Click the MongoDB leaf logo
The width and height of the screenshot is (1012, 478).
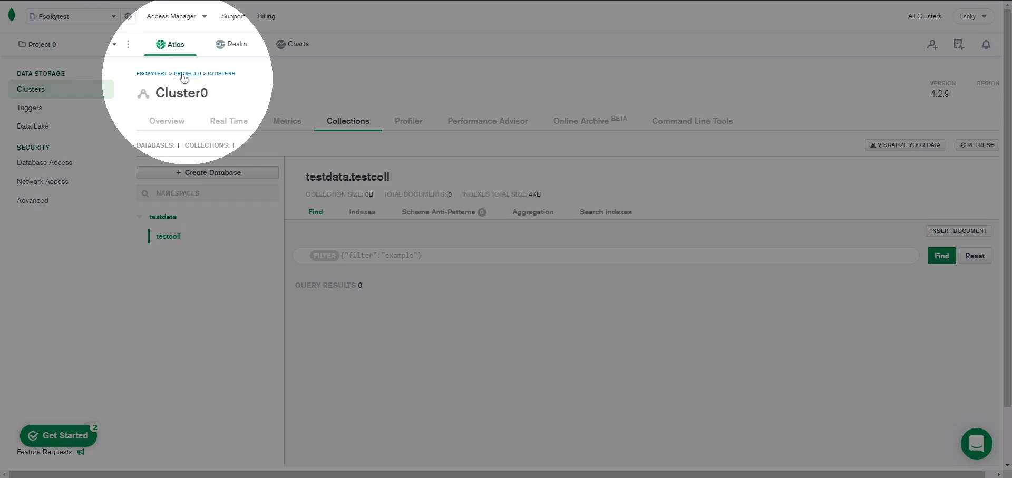tap(12, 16)
